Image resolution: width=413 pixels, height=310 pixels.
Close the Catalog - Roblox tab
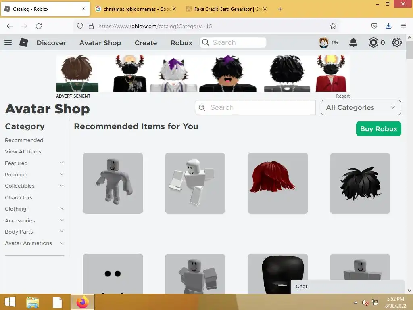click(83, 9)
